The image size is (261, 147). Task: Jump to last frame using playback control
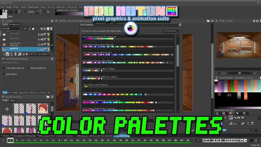point(223,141)
